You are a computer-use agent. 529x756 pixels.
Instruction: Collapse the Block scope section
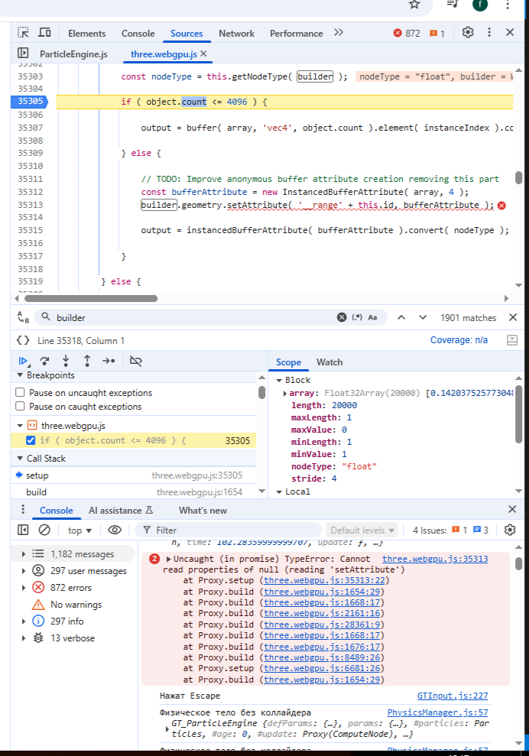click(x=279, y=381)
